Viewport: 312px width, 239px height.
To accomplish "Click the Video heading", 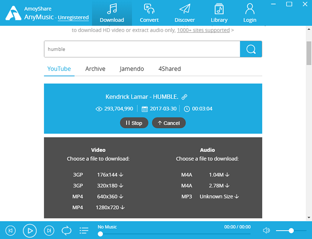I will point(98,150).
